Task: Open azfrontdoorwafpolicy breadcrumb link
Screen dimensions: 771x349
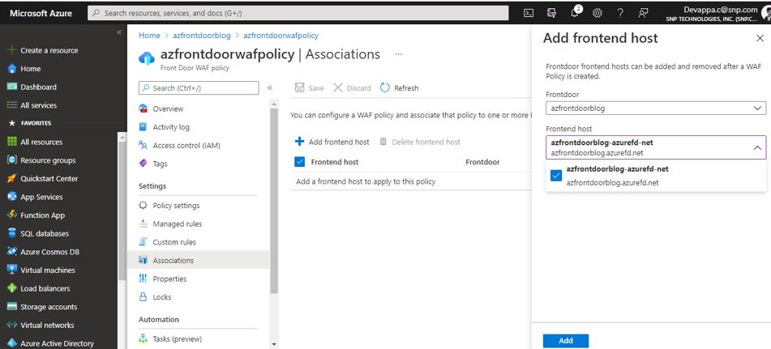Action: click(281, 36)
